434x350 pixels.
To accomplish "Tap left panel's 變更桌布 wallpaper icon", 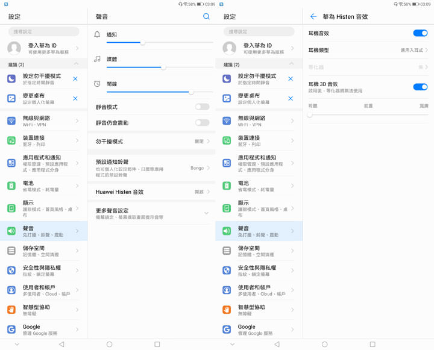I will pos(11,99).
